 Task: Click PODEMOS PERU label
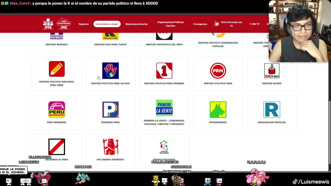pos(110,122)
